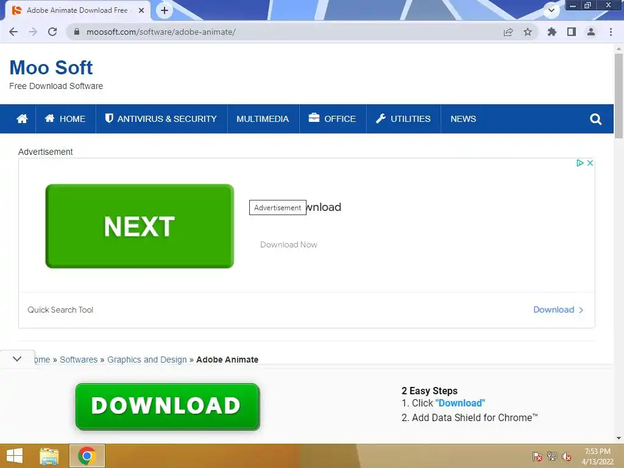Click the green NEXT button
The width and height of the screenshot is (624, 468).
[x=140, y=226]
